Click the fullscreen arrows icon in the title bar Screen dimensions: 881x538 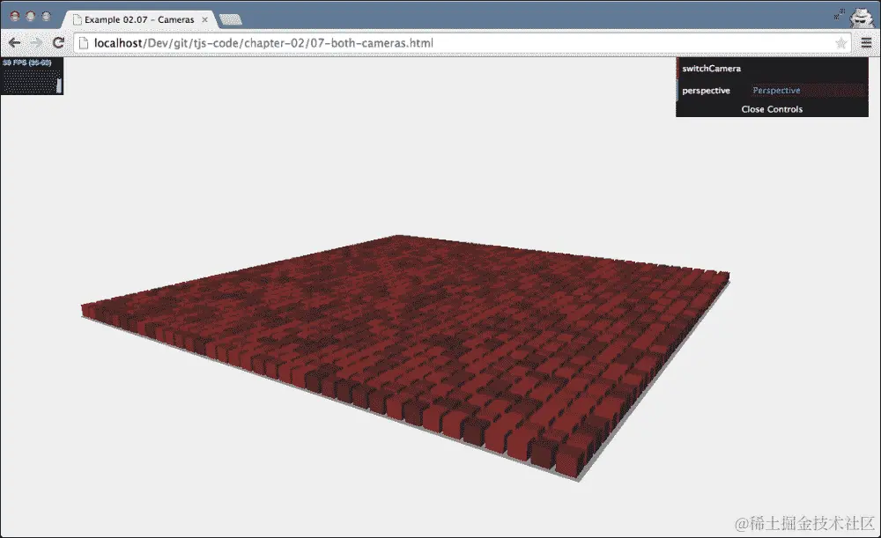pyautogui.click(x=840, y=14)
